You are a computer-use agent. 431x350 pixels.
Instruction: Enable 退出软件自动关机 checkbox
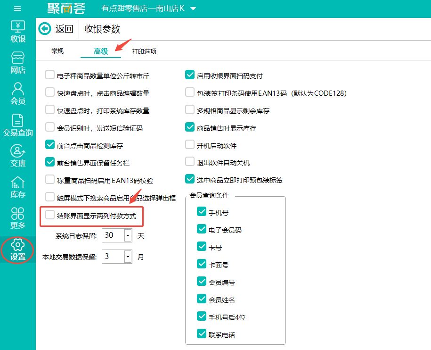190,162
